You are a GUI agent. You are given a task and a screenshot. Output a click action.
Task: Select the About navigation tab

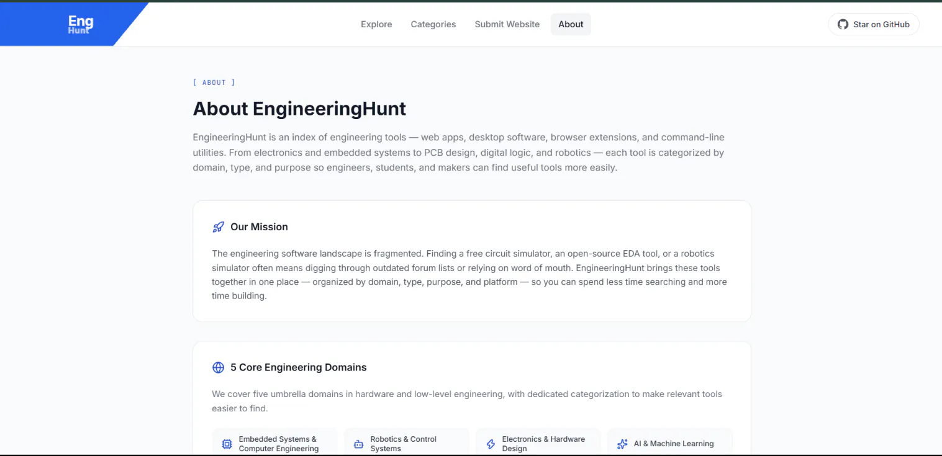[571, 24]
